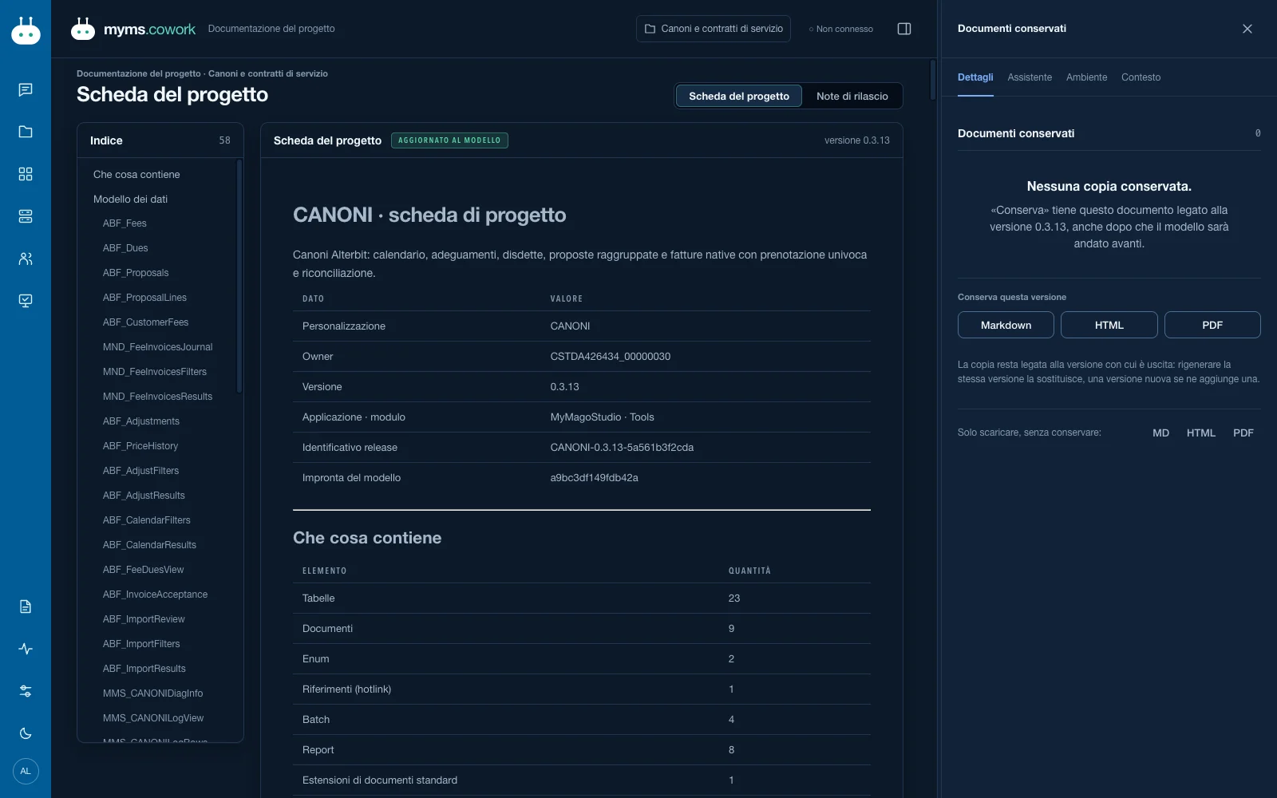Toggle the side panel layout icon

(x=904, y=29)
